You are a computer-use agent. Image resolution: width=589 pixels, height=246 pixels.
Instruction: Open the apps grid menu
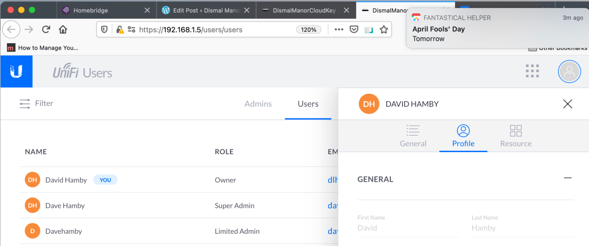pyautogui.click(x=532, y=72)
